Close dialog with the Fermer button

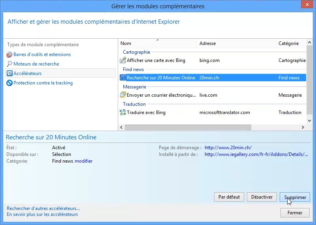[295, 213]
